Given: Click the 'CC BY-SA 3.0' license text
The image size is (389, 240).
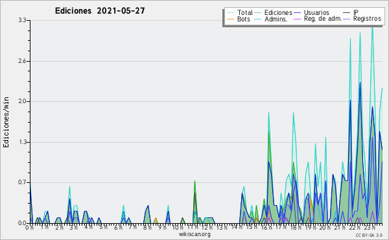Looking at the screenshot, I should pyautogui.click(x=369, y=235).
